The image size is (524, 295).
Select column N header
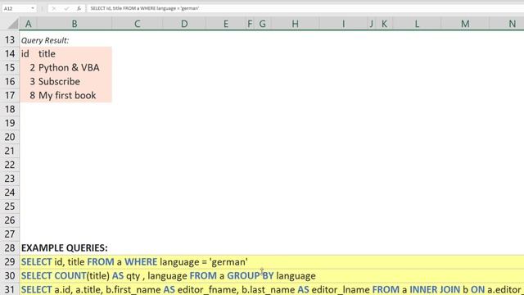(507, 24)
